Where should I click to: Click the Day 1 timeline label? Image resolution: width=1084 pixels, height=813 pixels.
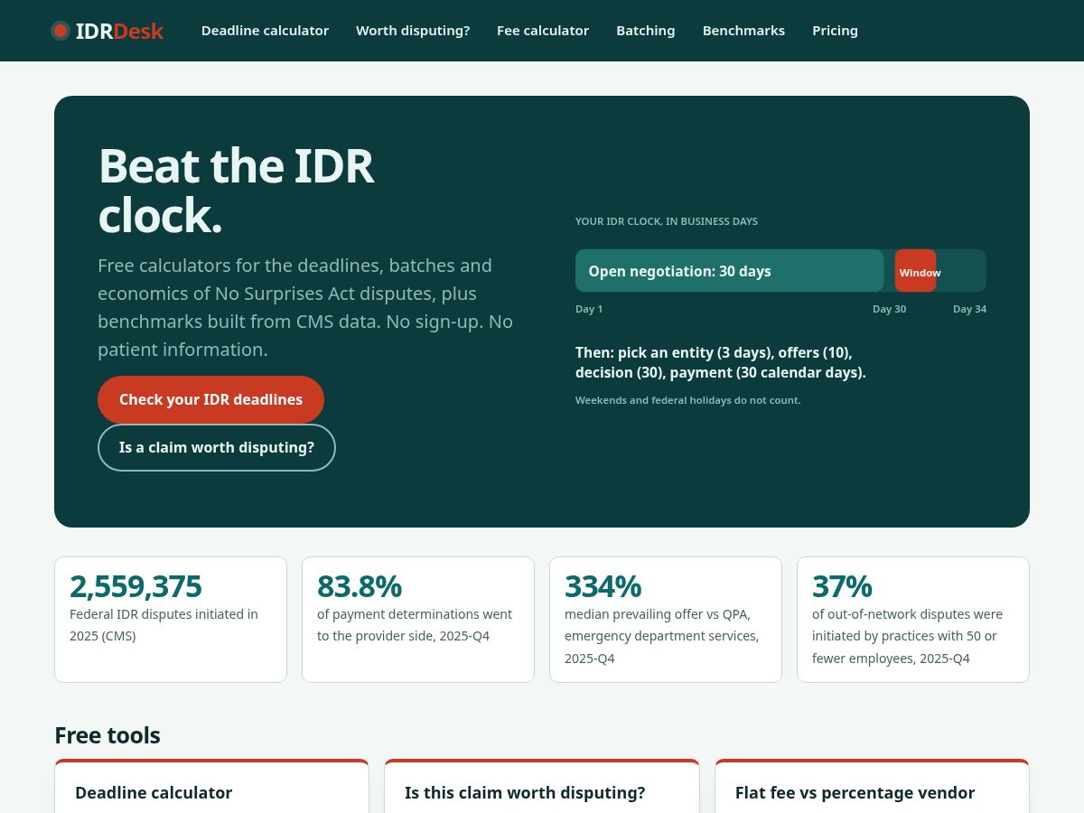[x=589, y=309]
